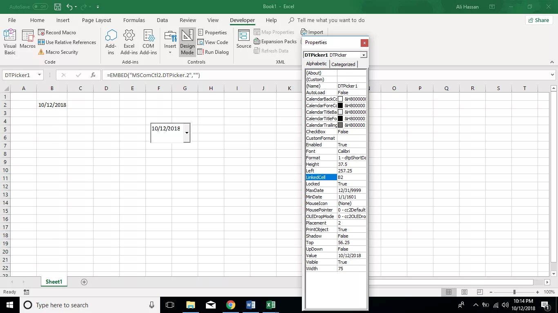Click the Insert Function fx icon
Screen dimensions: 558x313
point(93,75)
